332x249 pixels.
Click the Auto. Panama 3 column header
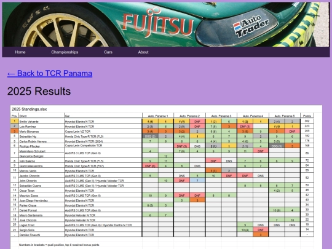[221, 116]
